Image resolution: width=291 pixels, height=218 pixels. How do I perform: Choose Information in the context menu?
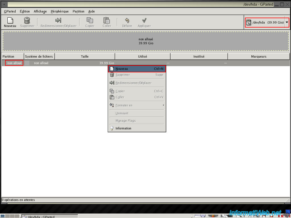tap(137, 128)
